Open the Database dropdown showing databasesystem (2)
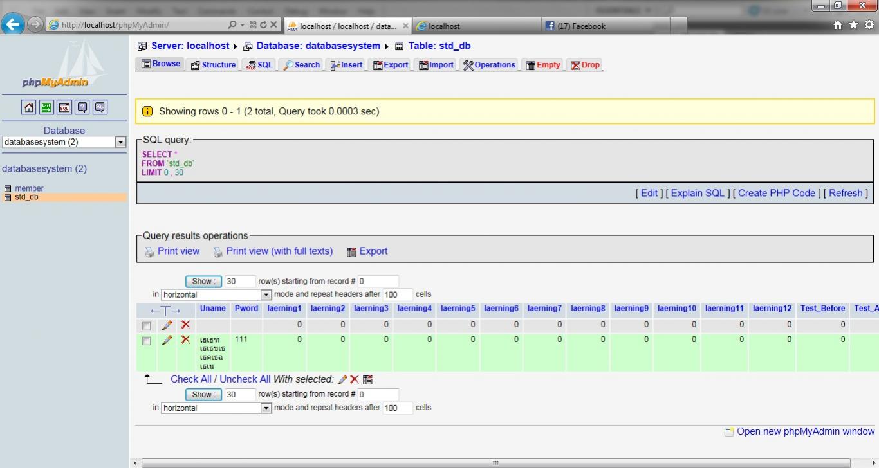The height and width of the screenshot is (468, 879). [x=64, y=142]
